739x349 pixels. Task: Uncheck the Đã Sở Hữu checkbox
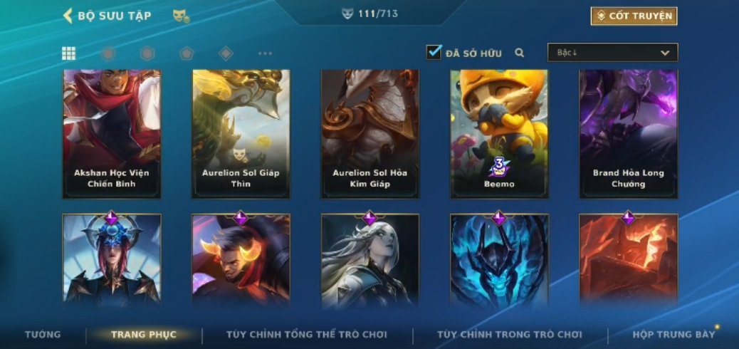tap(434, 53)
